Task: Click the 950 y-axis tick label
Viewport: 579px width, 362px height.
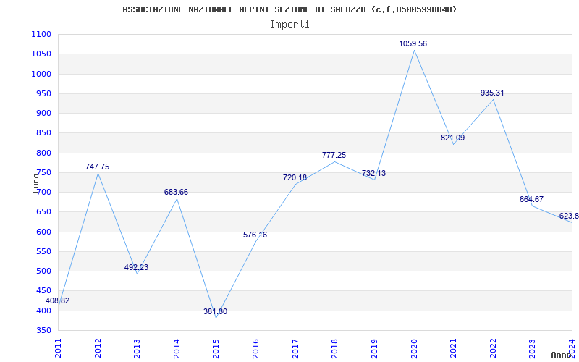Action: (x=44, y=93)
